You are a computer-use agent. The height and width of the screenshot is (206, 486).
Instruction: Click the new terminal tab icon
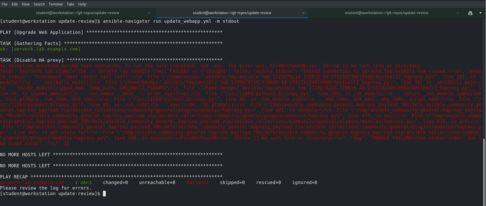(x=470, y=13)
